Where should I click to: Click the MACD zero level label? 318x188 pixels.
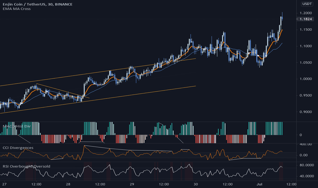click(x=301, y=135)
